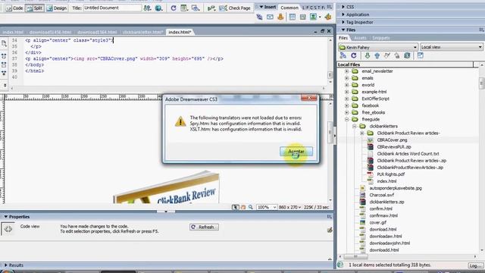Viewport: 485px width, 273px height.
Task: Select the pointer tool in status bar
Action: pos(236,207)
